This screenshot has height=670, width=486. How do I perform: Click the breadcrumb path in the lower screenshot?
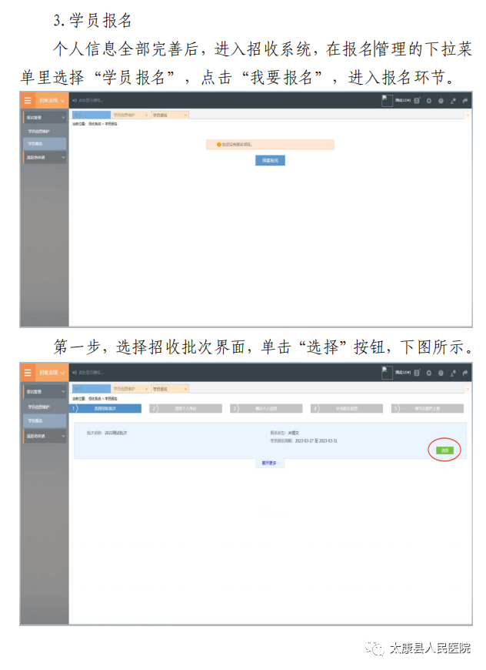pos(95,398)
